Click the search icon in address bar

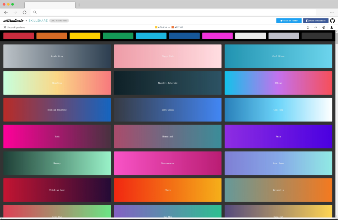(x=35, y=12)
